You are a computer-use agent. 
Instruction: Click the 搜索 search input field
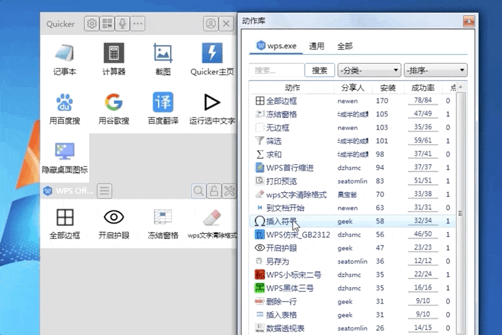(276, 71)
